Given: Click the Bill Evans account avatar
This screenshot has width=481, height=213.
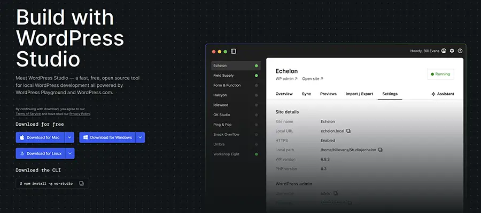Looking at the screenshot, I should pos(444,51).
